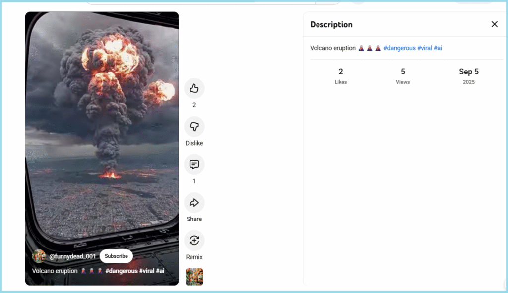Open the funnydead_001 channel avatar
This screenshot has height=293, width=508.
point(39,256)
